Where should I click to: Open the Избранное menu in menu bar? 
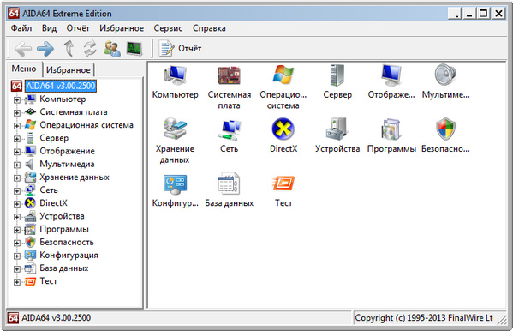[x=122, y=28]
